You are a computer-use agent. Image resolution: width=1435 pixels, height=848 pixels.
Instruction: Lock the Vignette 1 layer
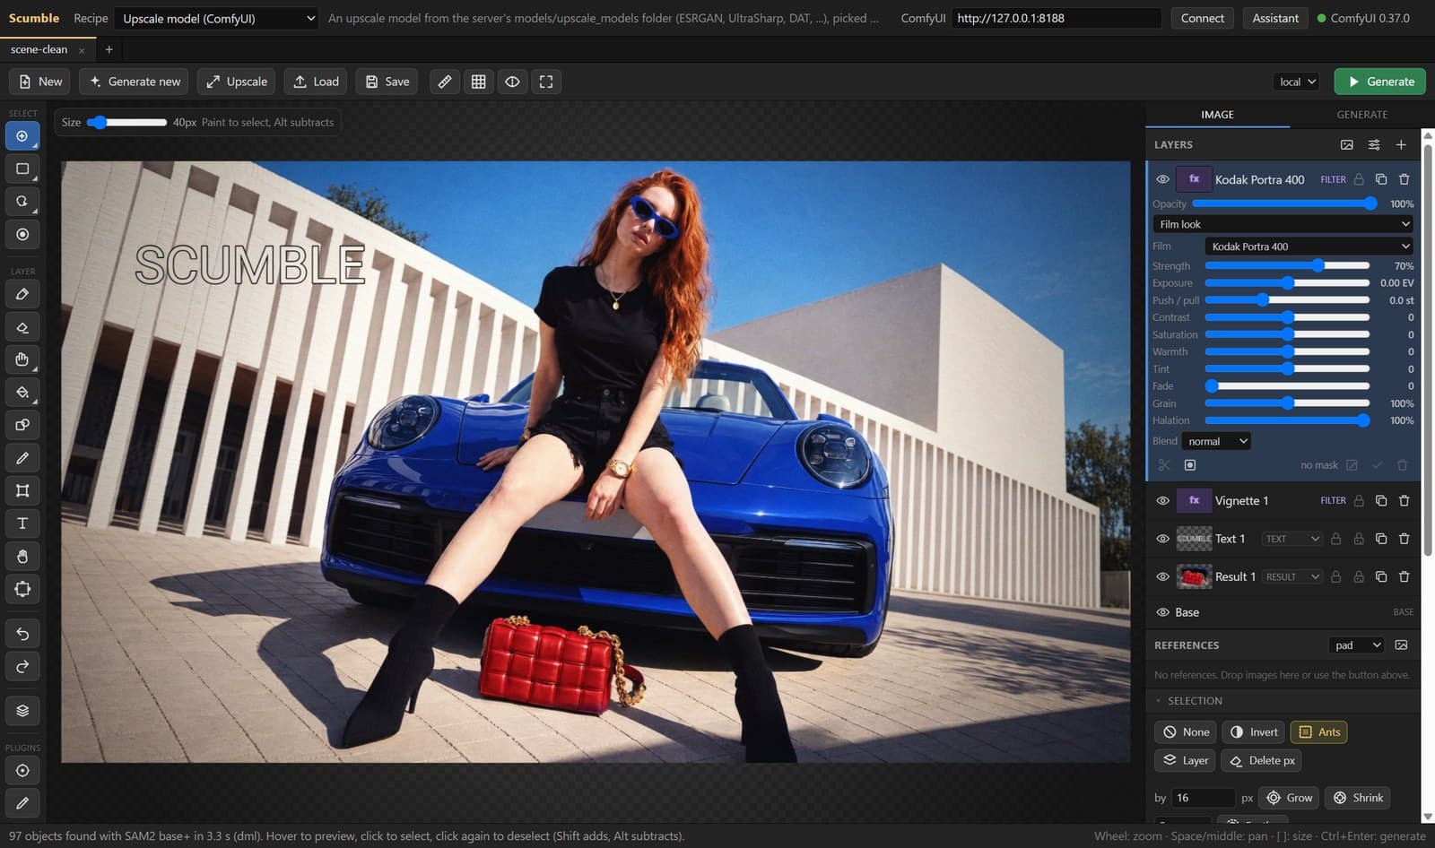pos(1359,501)
